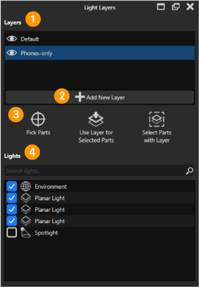
Task: Enable the Spotlight checkbox
Action: pyautogui.click(x=12, y=232)
